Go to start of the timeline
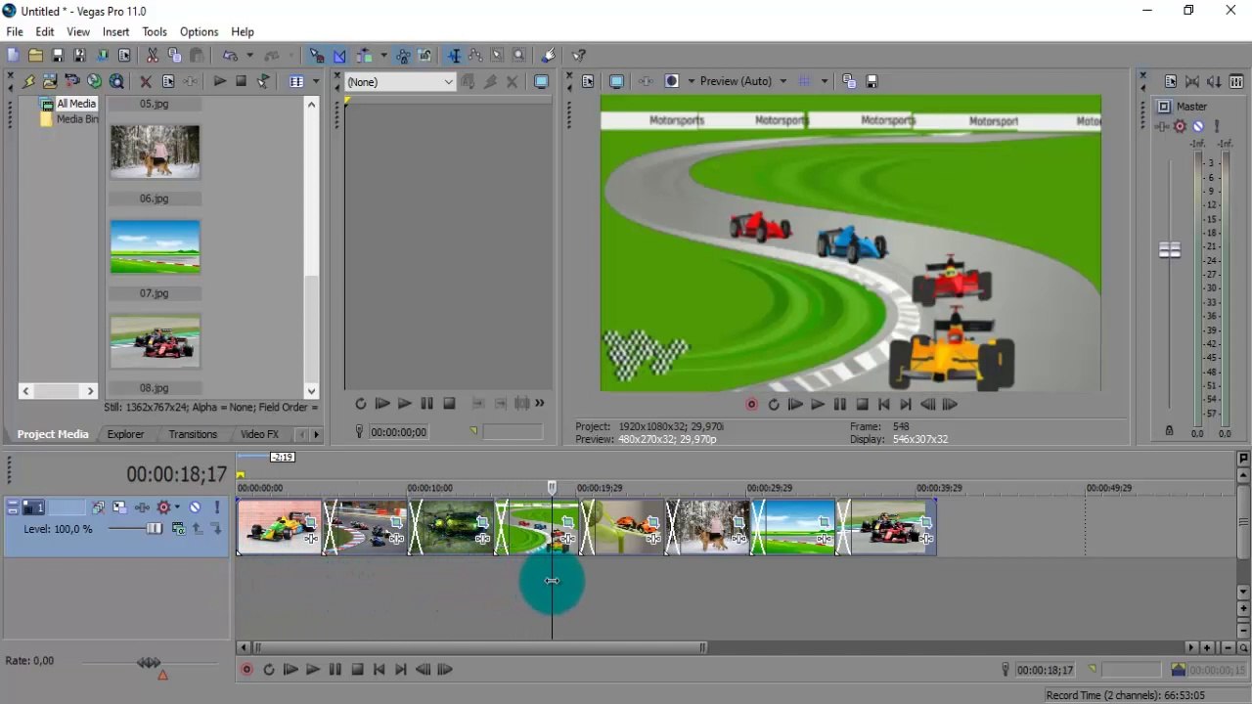Image resolution: width=1252 pixels, height=704 pixels. tap(379, 670)
